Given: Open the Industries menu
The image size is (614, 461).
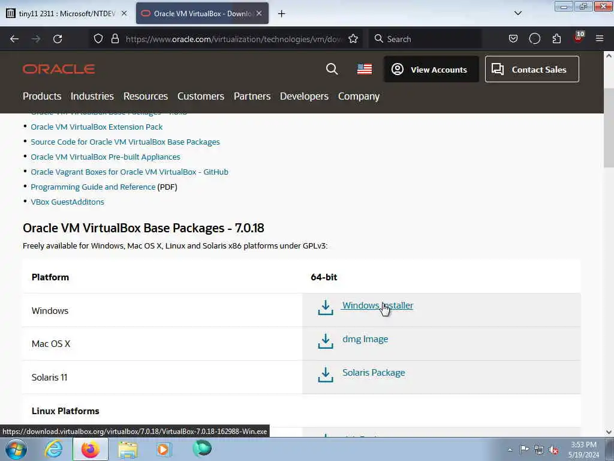Looking at the screenshot, I should (92, 96).
